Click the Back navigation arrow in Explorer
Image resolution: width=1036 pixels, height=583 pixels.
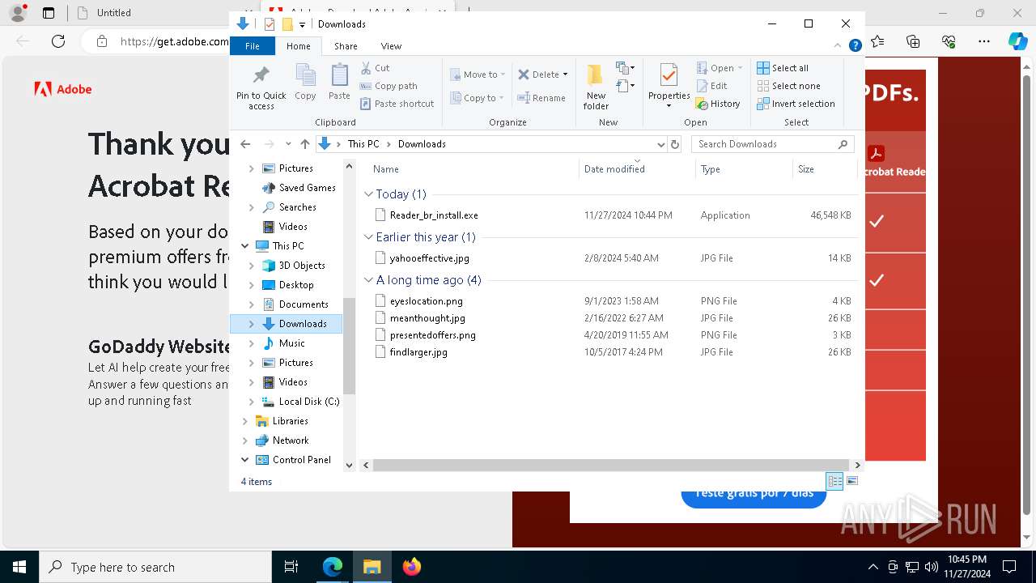point(246,144)
